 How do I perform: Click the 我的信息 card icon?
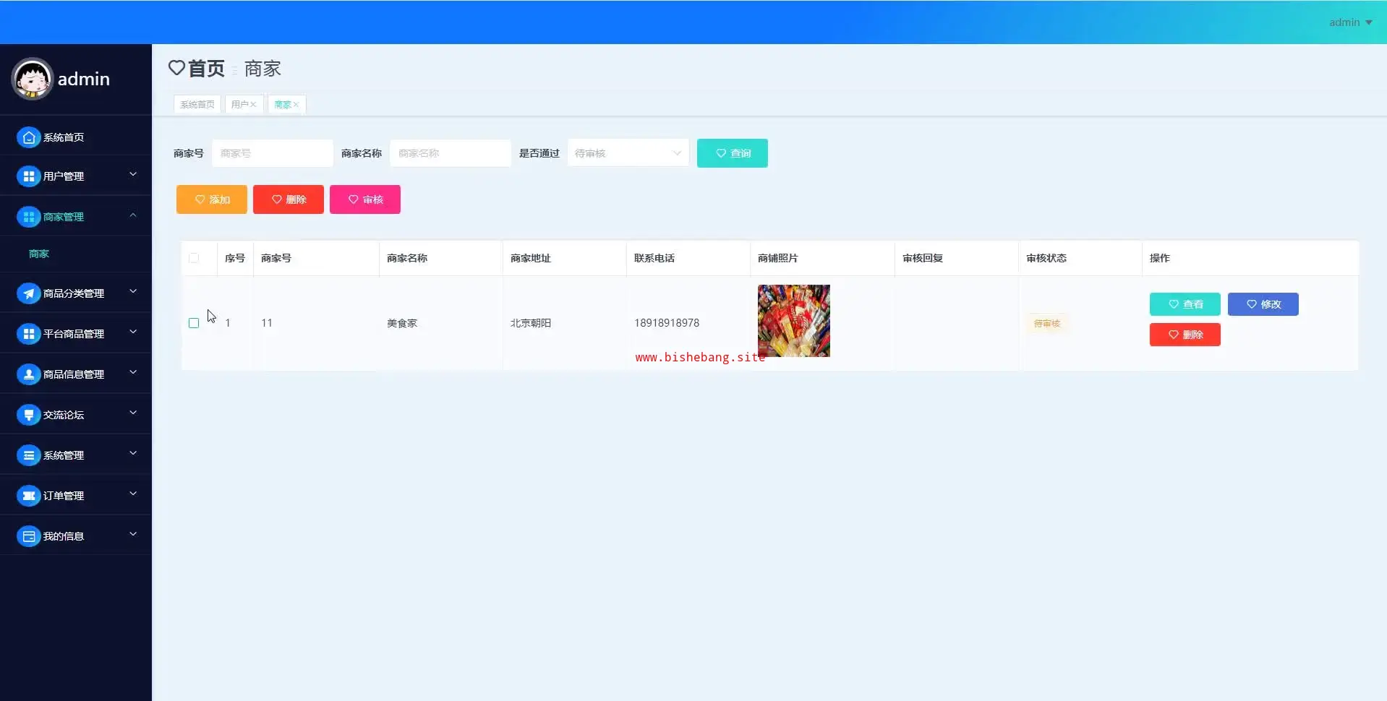point(29,536)
